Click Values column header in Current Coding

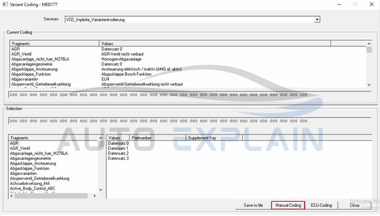[215, 43]
